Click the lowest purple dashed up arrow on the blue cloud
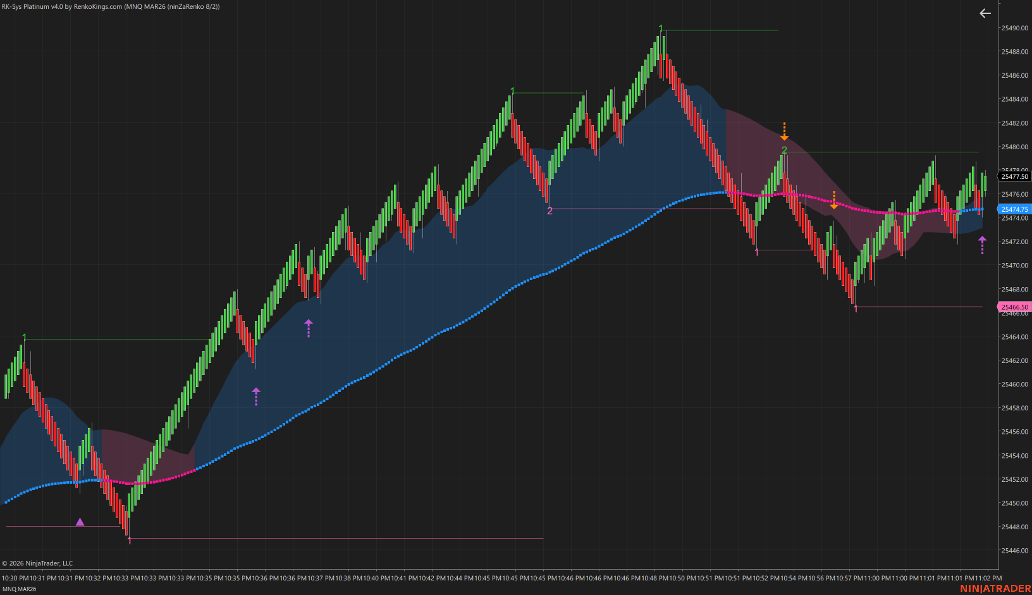Image resolution: width=1032 pixels, height=595 pixels. coord(256,396)
